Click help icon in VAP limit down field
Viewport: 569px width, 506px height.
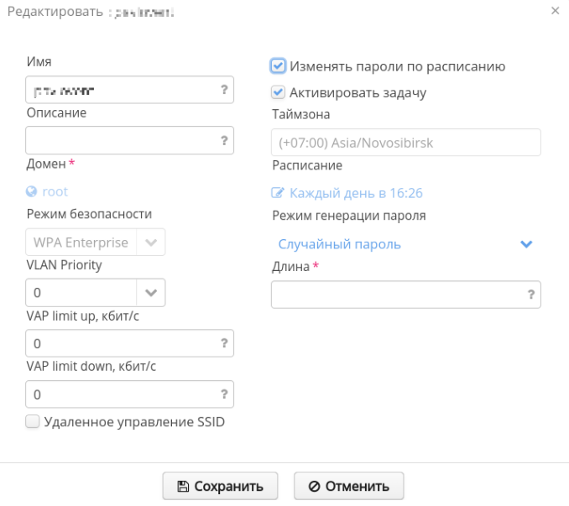tap(224, 394)
